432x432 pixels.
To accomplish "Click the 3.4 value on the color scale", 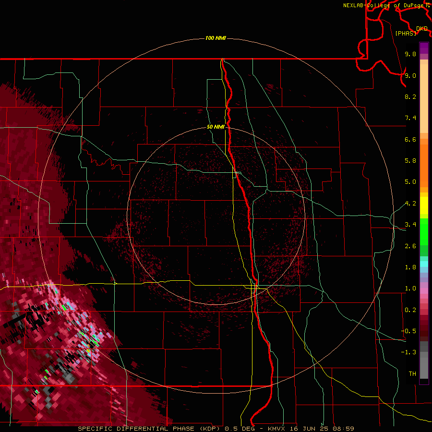I will 410,225.
